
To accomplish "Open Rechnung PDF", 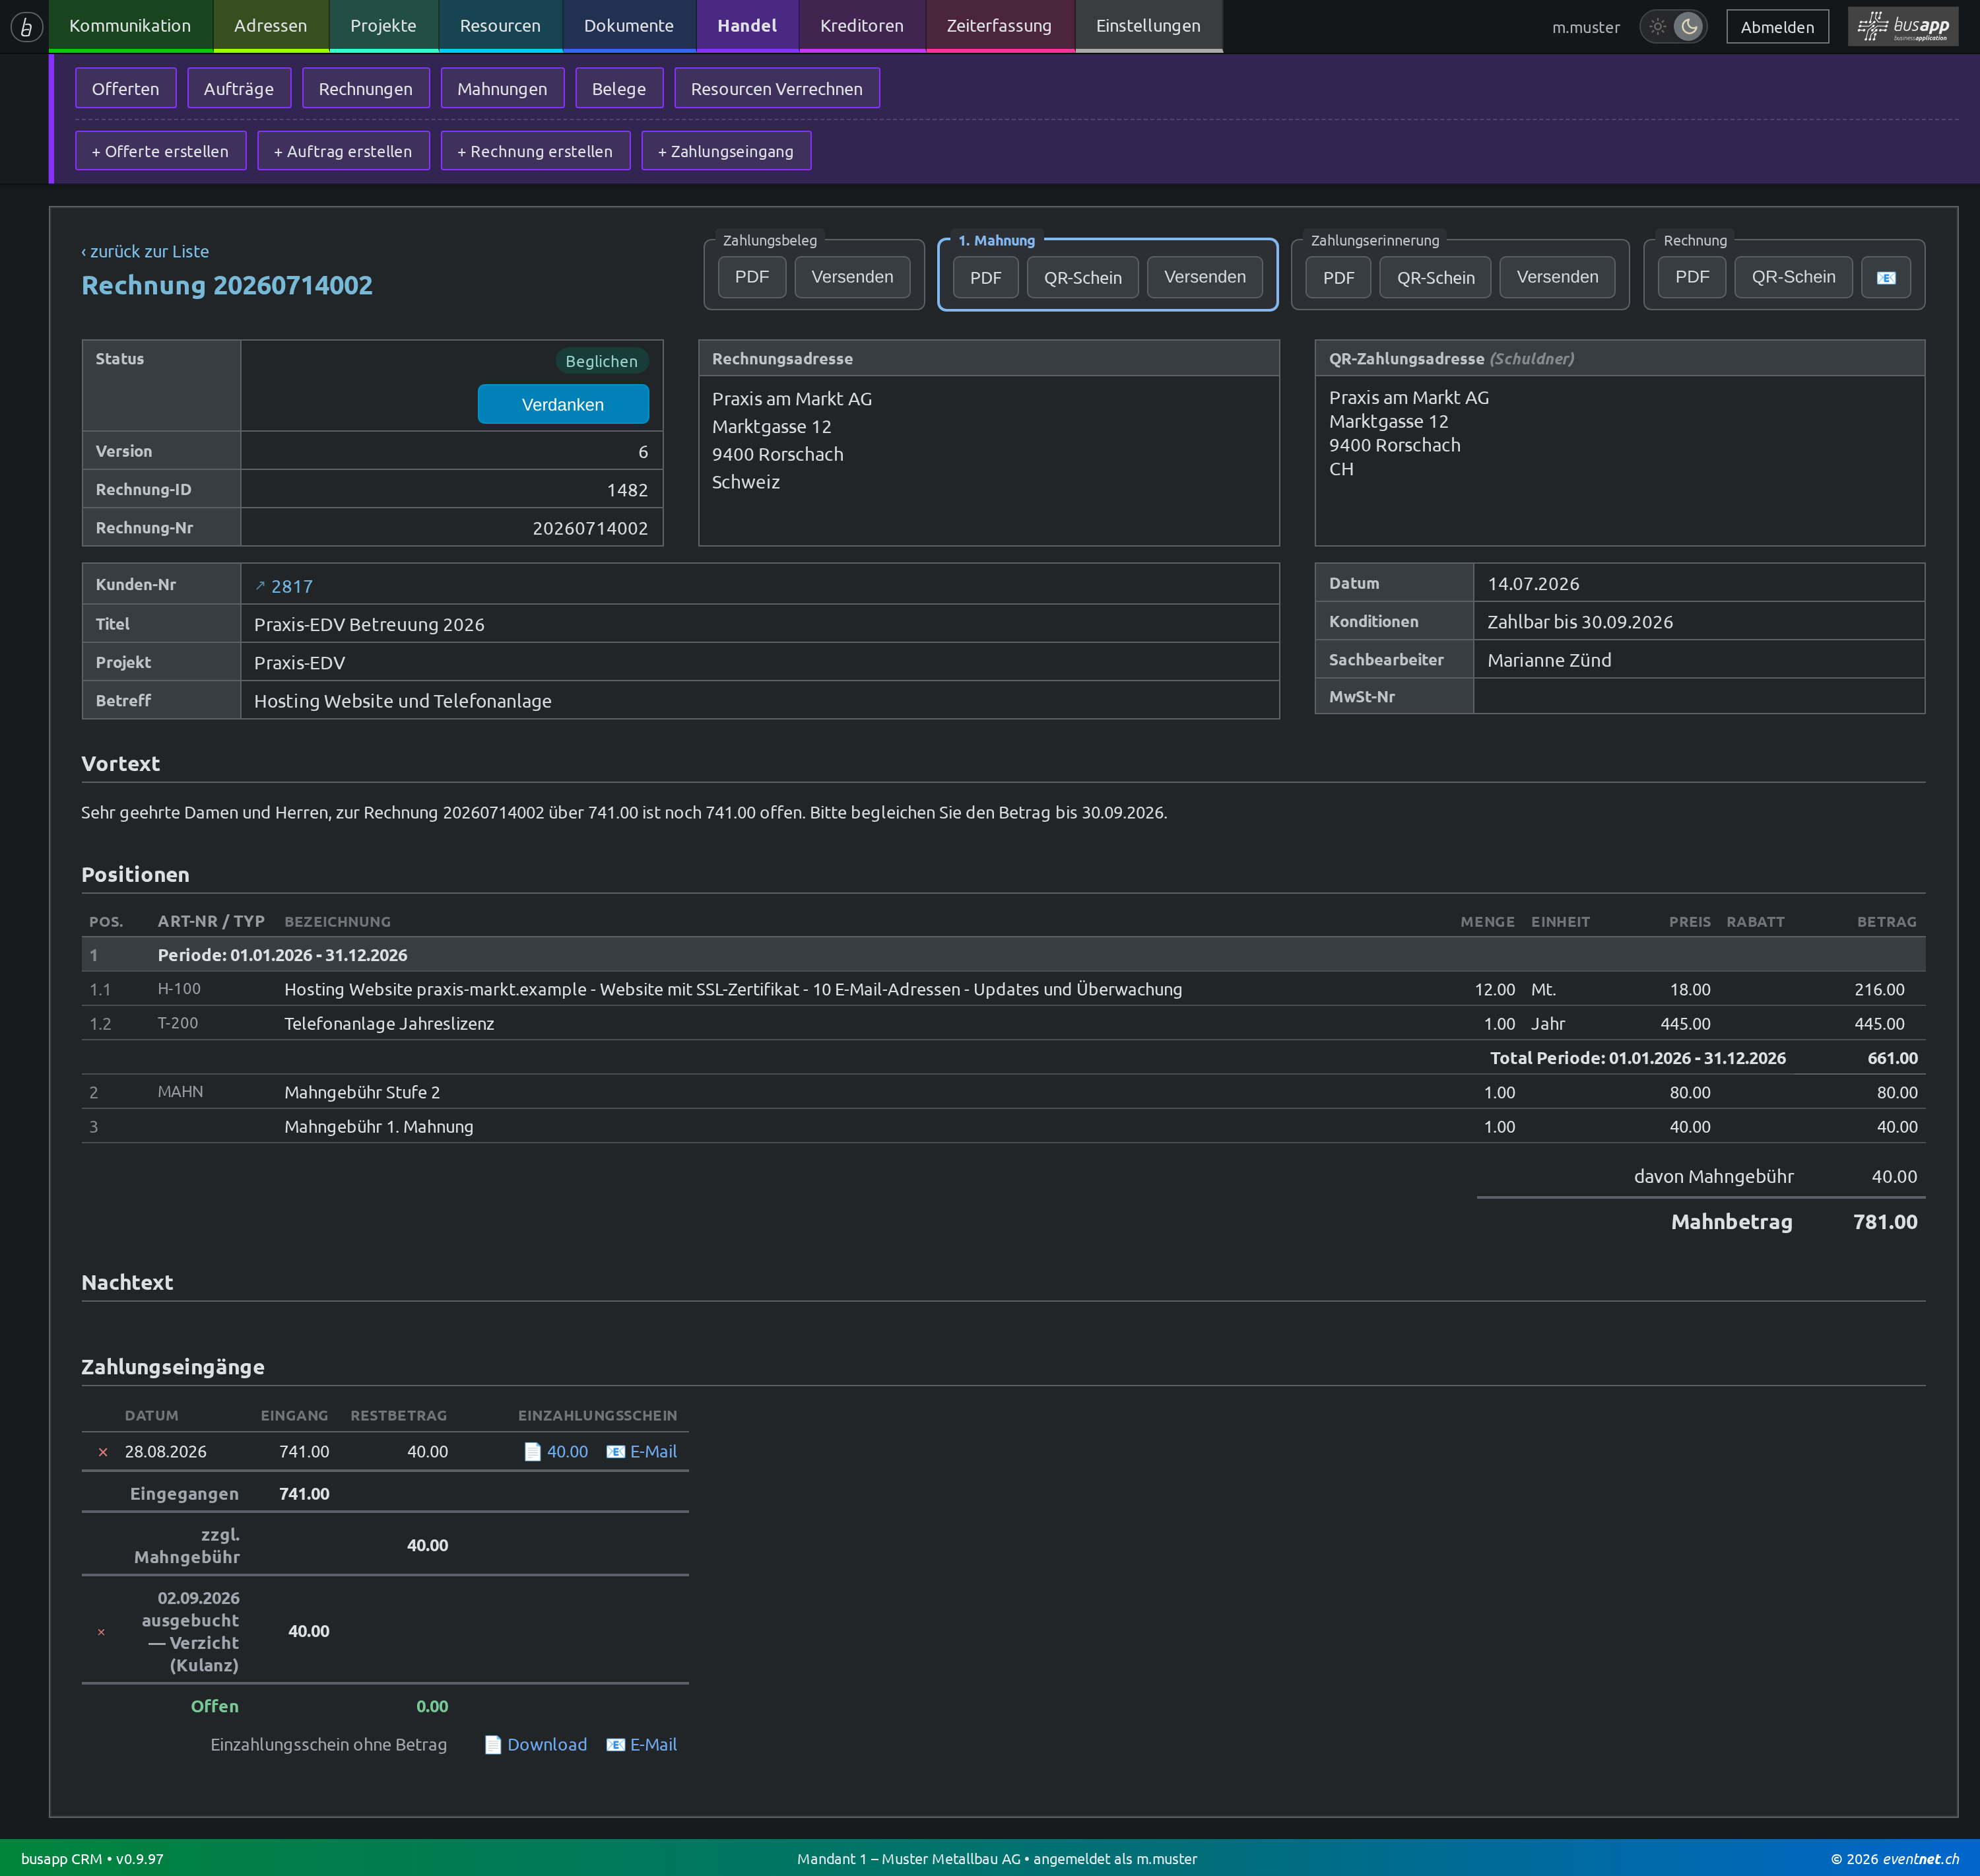I will pos(1692,277).
